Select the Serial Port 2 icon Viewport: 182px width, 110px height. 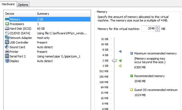pyautogui.click(x=7, y=56)
